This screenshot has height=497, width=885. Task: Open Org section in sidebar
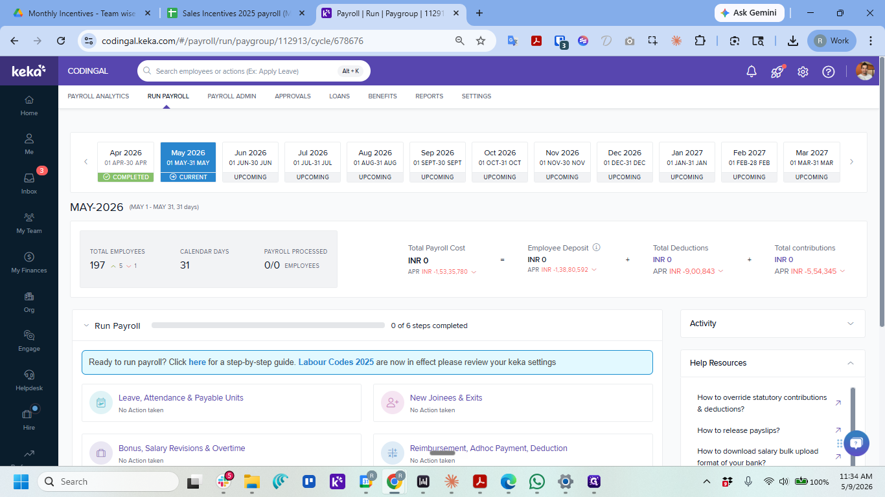[29, 302]
